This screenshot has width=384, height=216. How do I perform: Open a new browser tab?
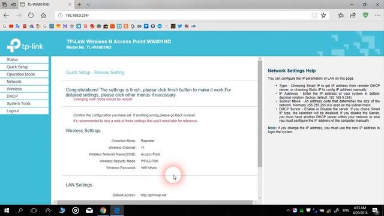pos(79,4)
